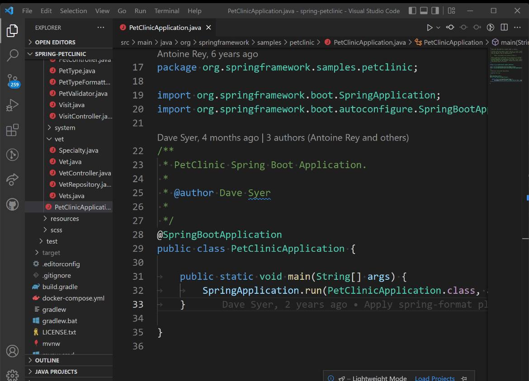Open Source Control with 259 changes
Viewport: 529px width, 381px height.
(x=12, y=81)
